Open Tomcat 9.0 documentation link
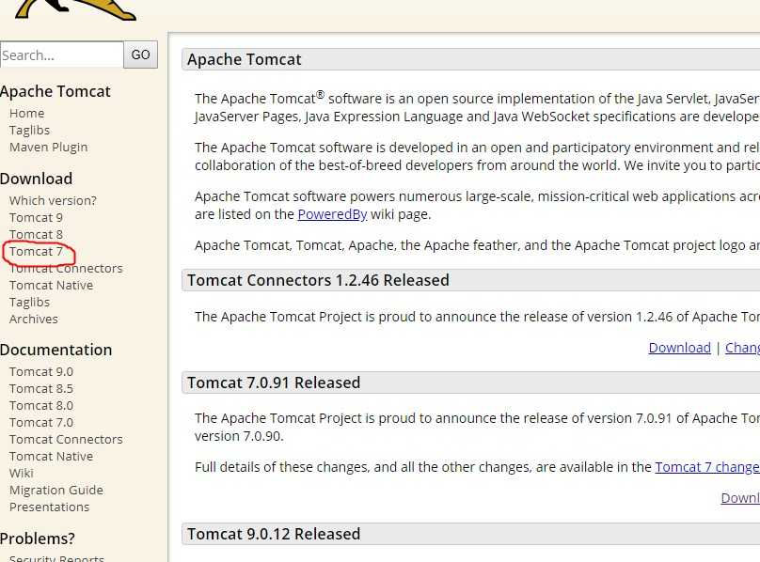This screenshot has width=760, height=562. click(41, 372)
